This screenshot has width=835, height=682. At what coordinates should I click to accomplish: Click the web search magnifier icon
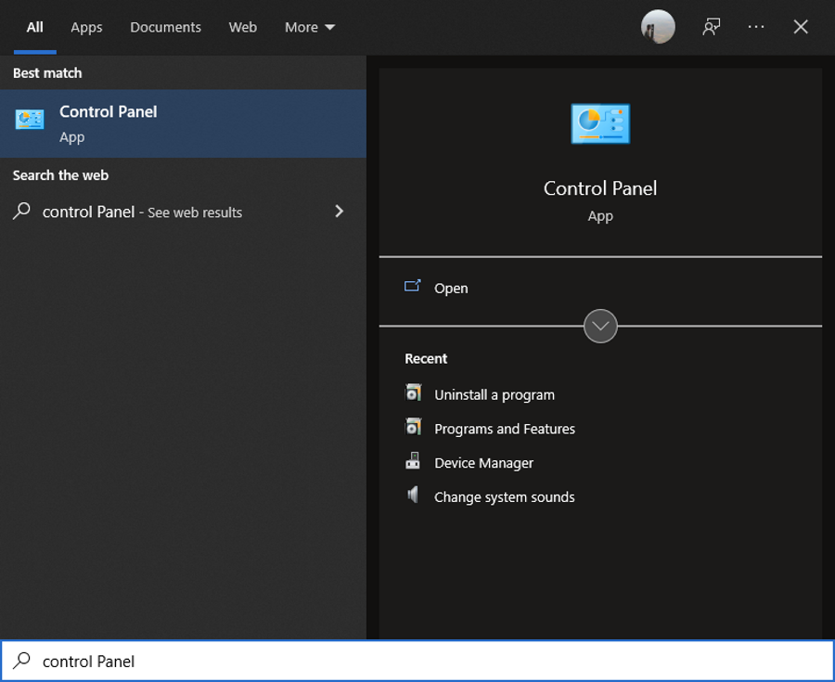22,212
